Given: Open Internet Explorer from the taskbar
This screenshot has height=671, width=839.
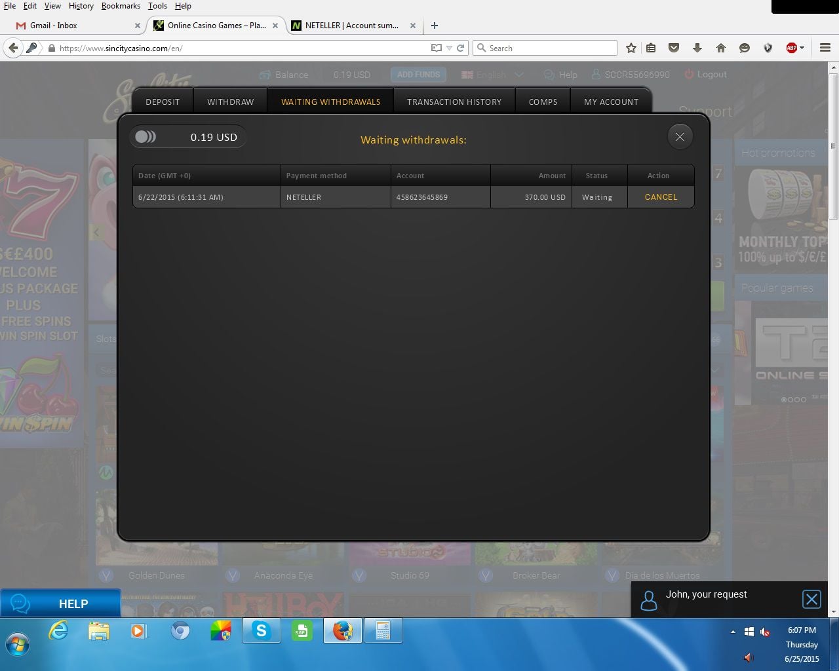Looking at the screenshot, I should tap(59, 631).
